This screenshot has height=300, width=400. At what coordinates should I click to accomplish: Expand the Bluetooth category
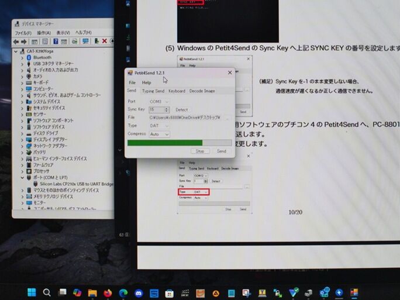point(22,58)
